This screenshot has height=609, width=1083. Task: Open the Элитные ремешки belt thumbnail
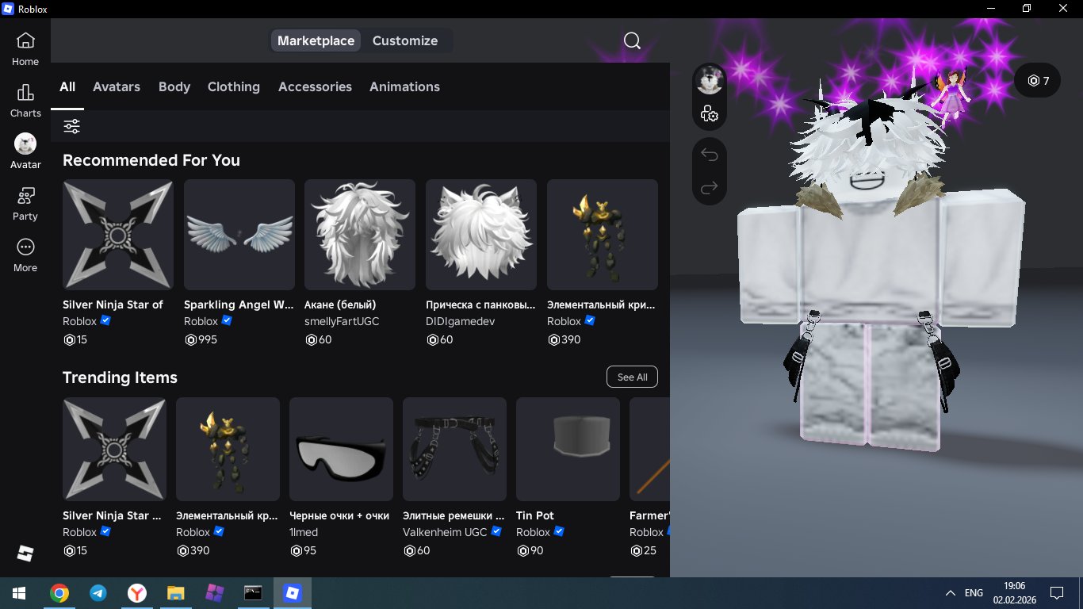(x=454, y=450)
